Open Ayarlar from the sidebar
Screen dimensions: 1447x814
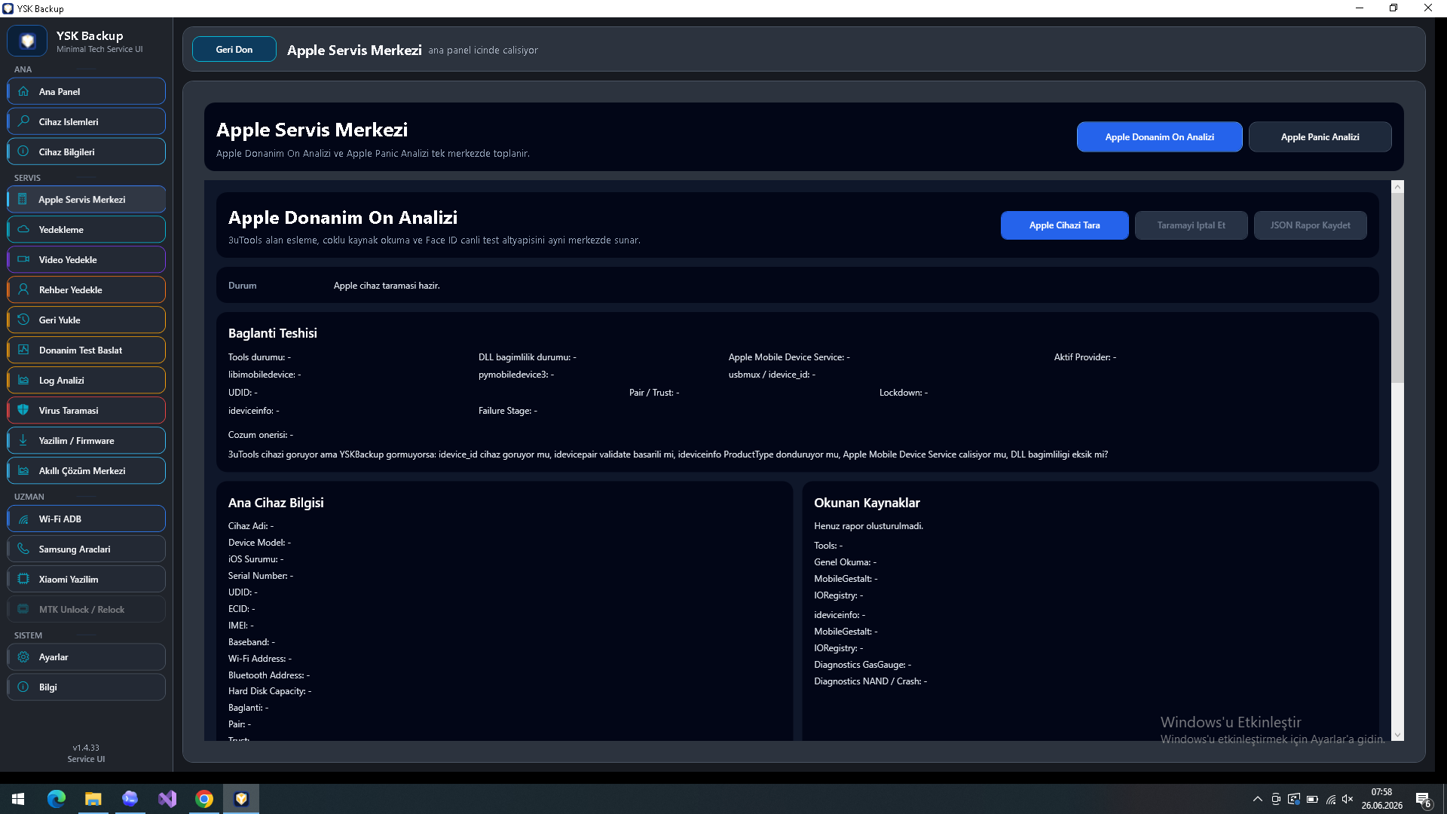[x=87, y=657]
